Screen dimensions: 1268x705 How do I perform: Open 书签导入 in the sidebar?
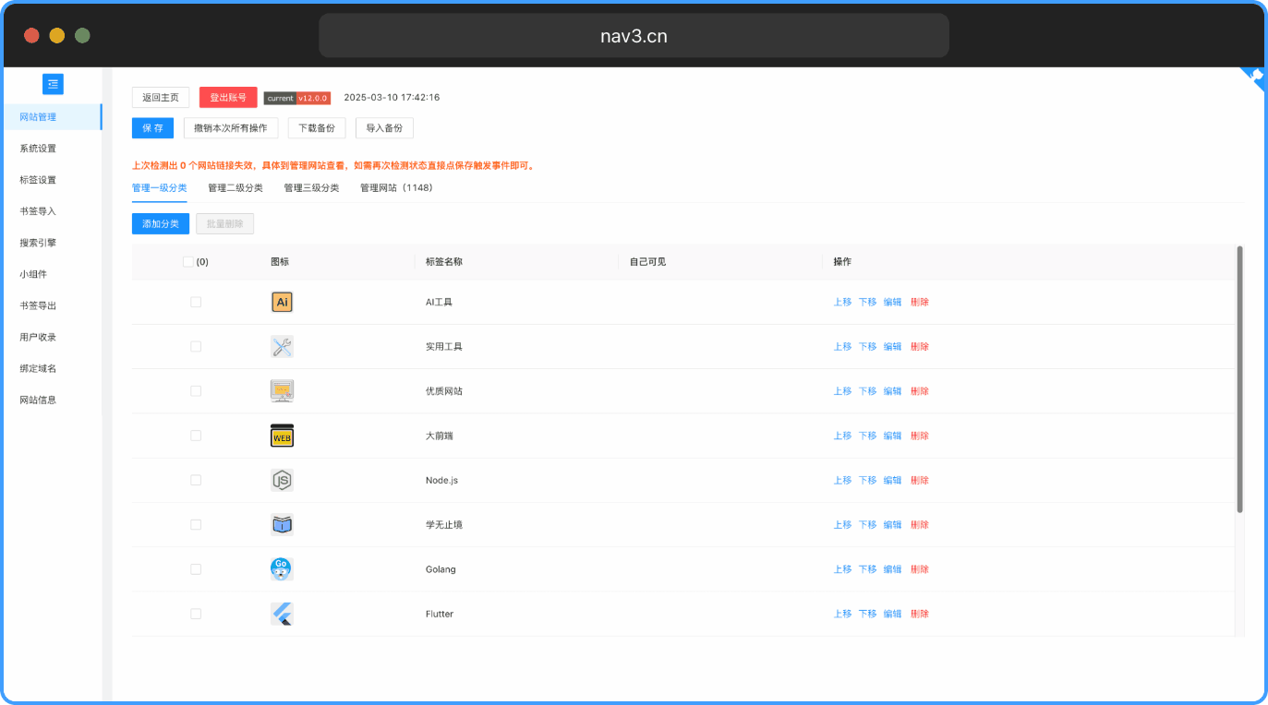(x=52, y=211)
